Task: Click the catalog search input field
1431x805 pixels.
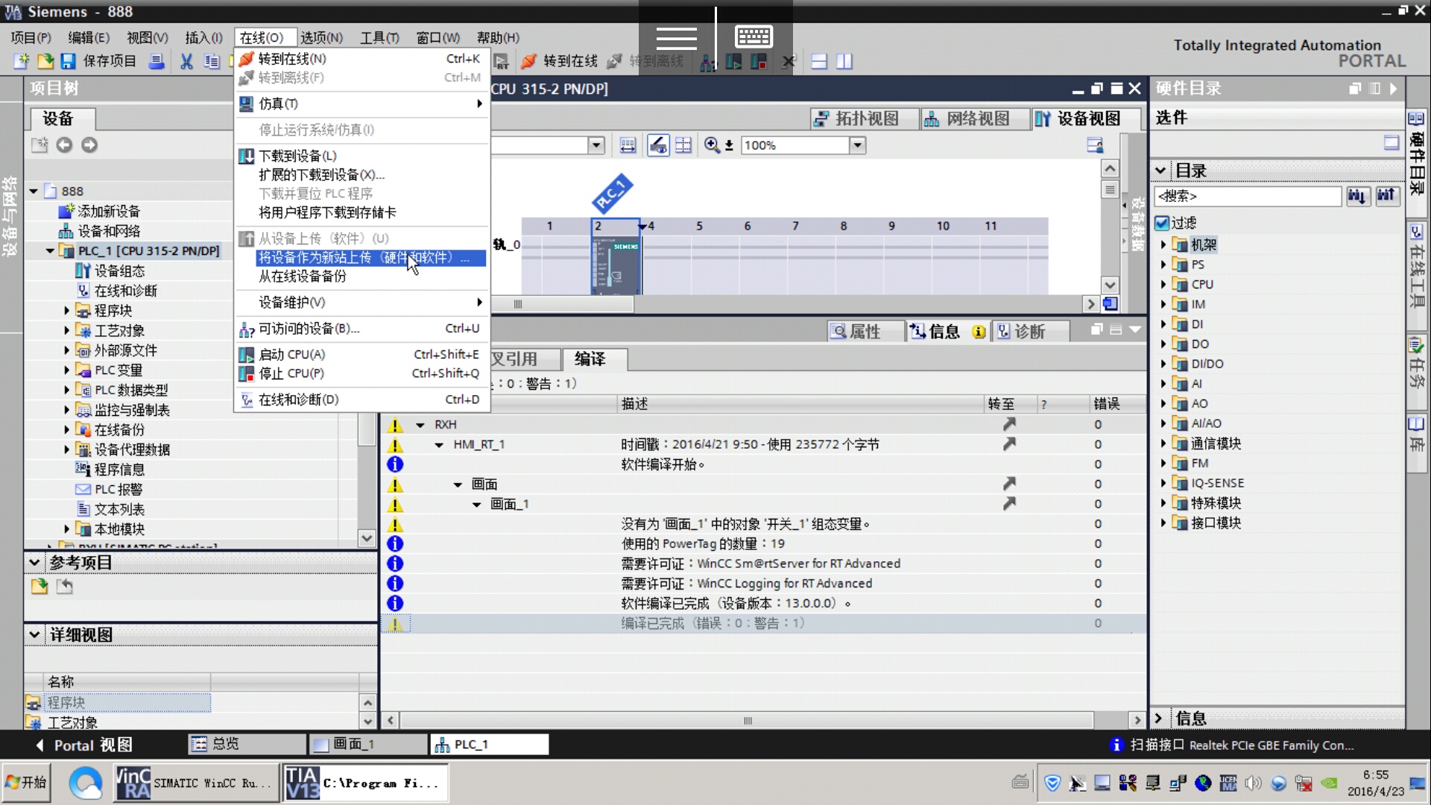Action: 1247,196
